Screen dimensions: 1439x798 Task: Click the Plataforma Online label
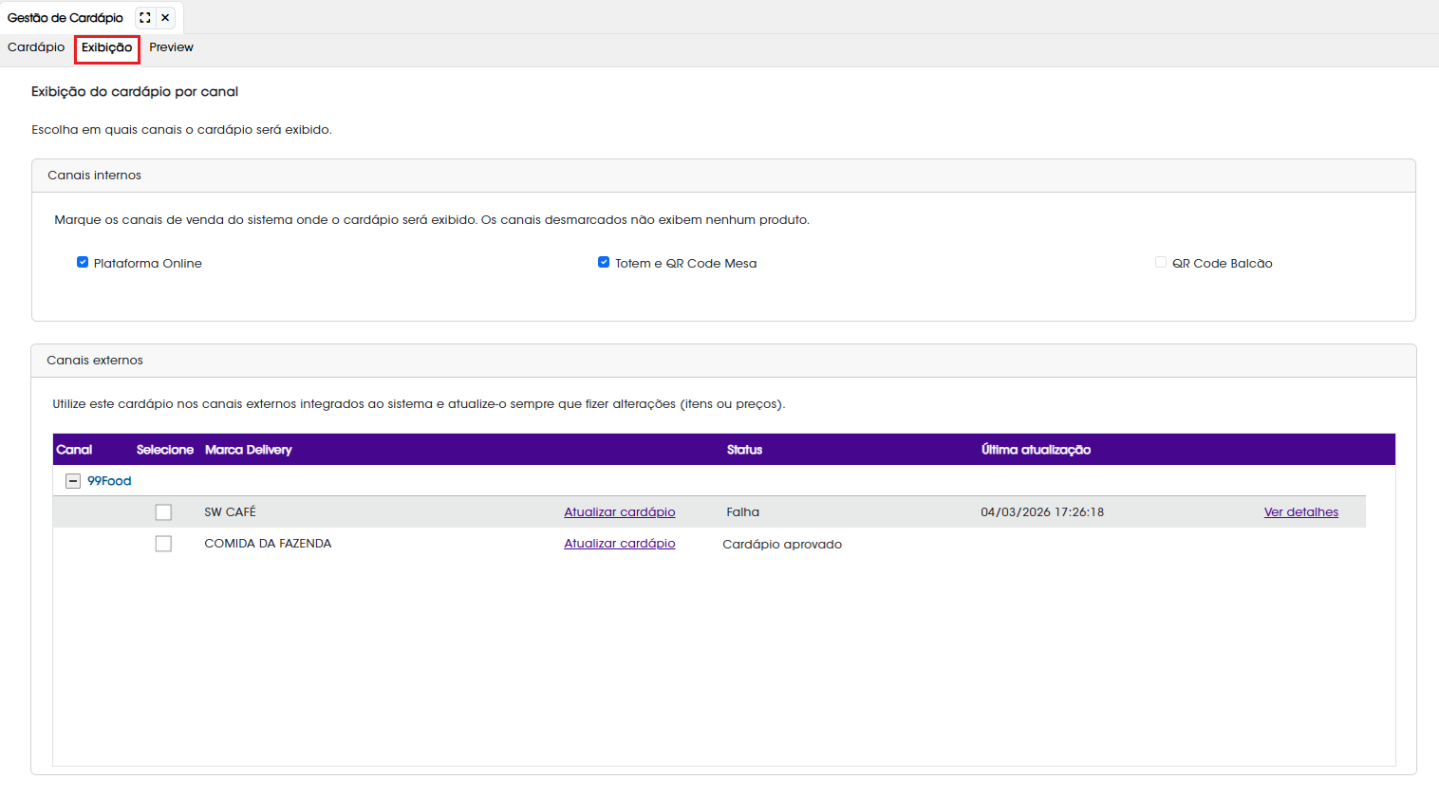[148, 264]
